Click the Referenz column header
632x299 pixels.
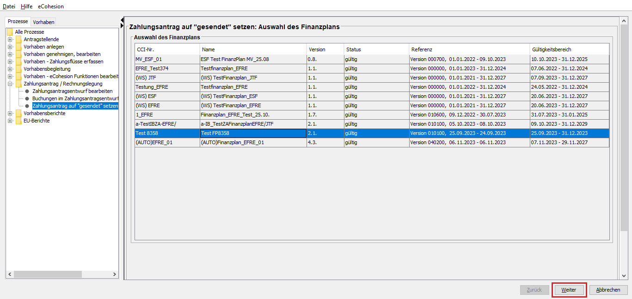click(470, 49)
